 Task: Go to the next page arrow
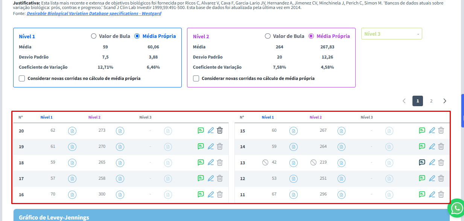point(445,101)
